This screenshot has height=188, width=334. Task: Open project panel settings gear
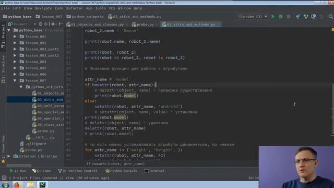point(53,24)
